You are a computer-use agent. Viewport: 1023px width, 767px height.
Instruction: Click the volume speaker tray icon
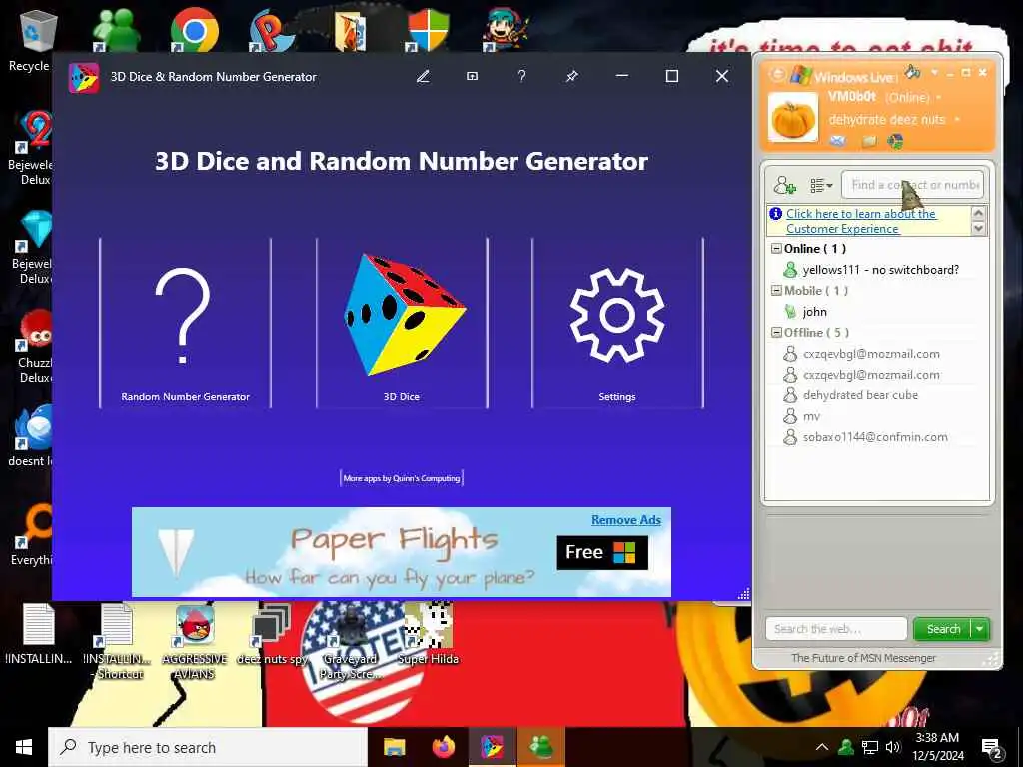point(893,747)
